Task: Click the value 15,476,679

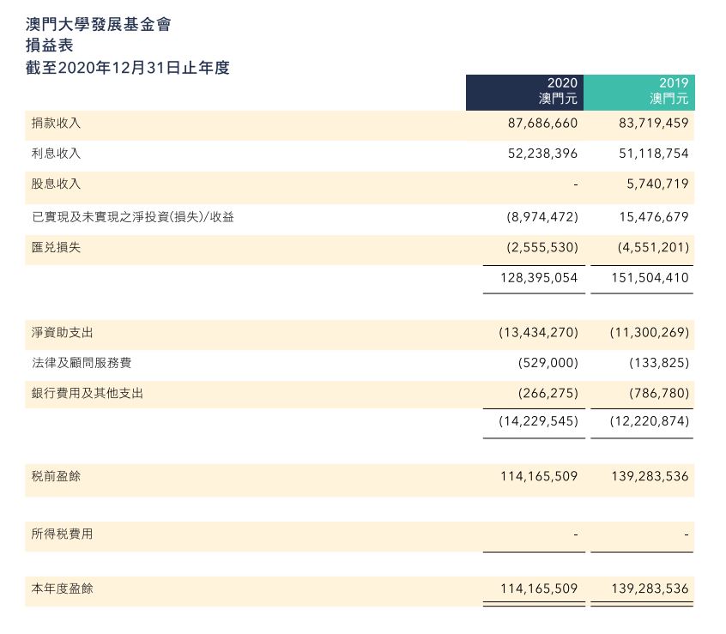Action: [654, 217]
